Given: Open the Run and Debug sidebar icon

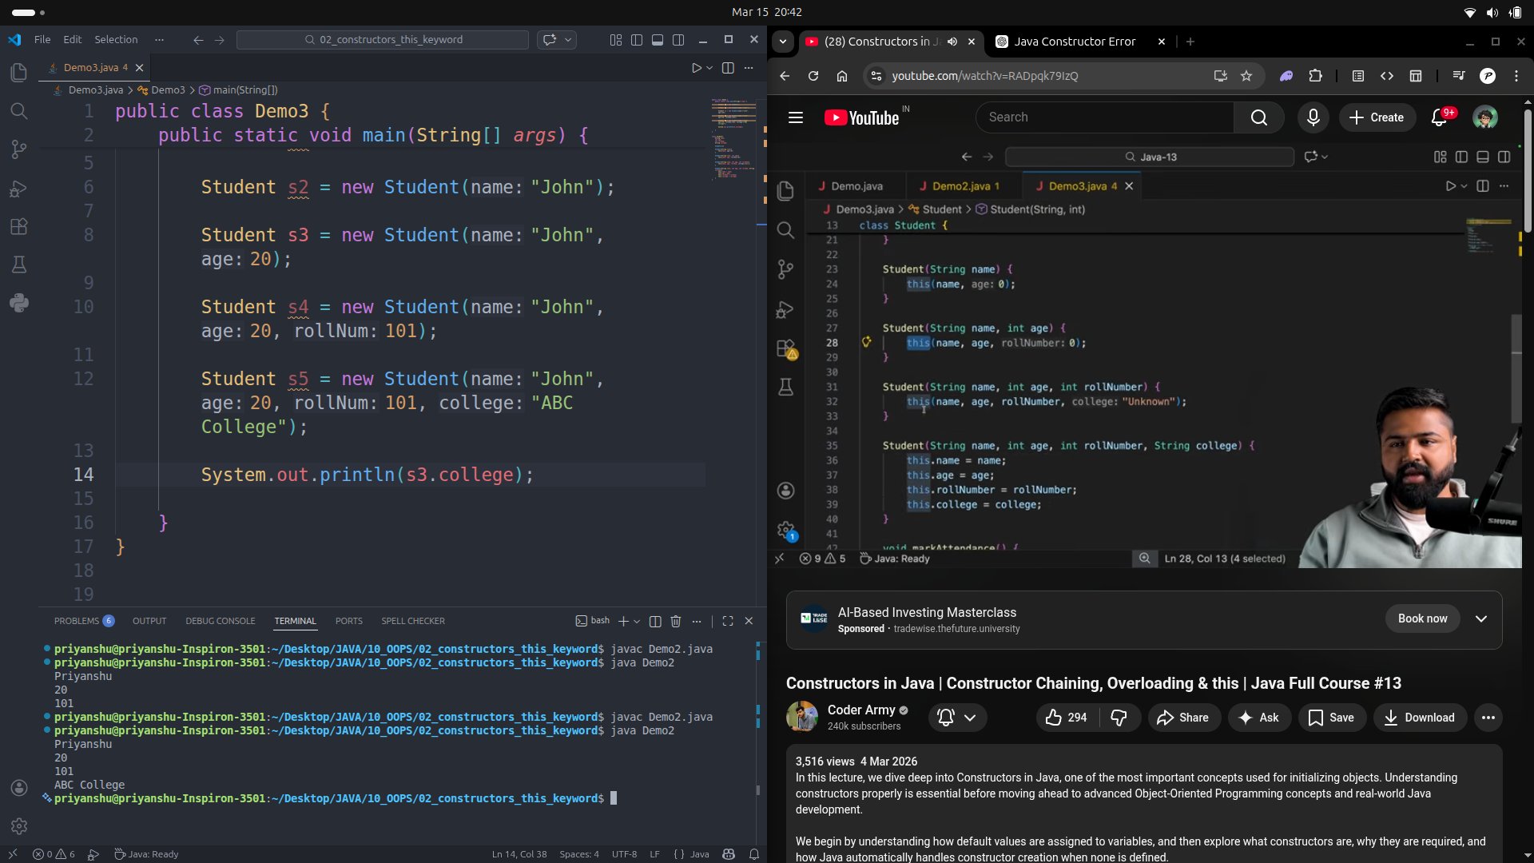Looking at the screenshot, I should (19, 189).
